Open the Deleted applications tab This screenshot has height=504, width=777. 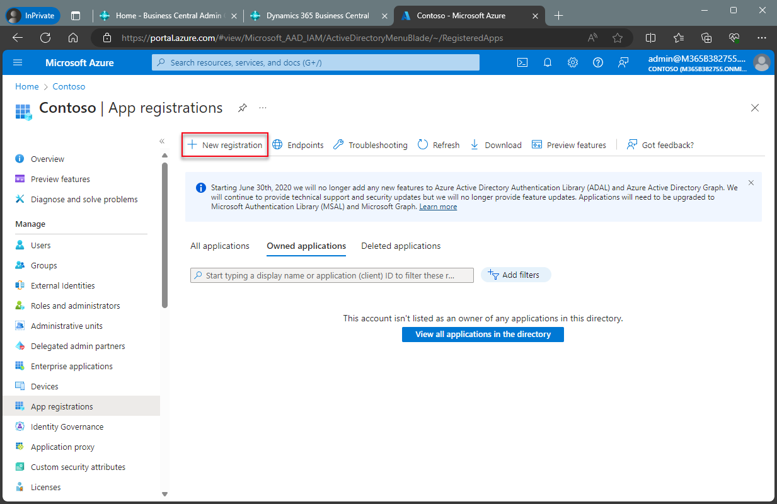(400, 246)
